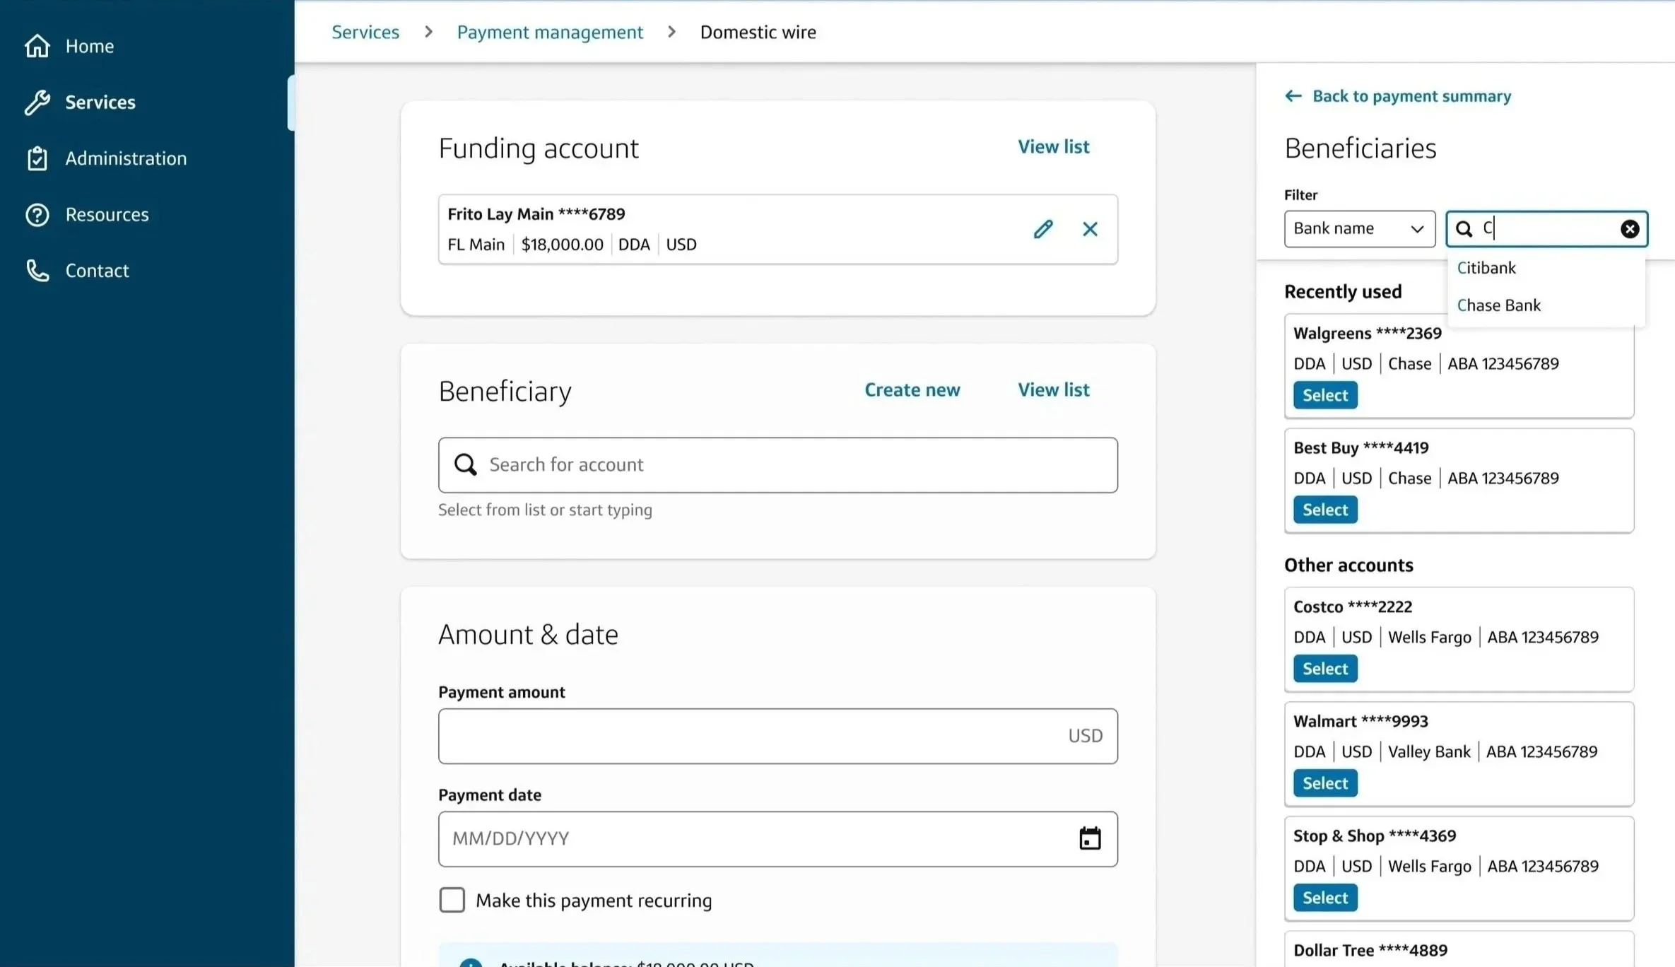Click the Home house icon in sidebar
This screenshot has height=967, width=1675.
tap(37, 46)
